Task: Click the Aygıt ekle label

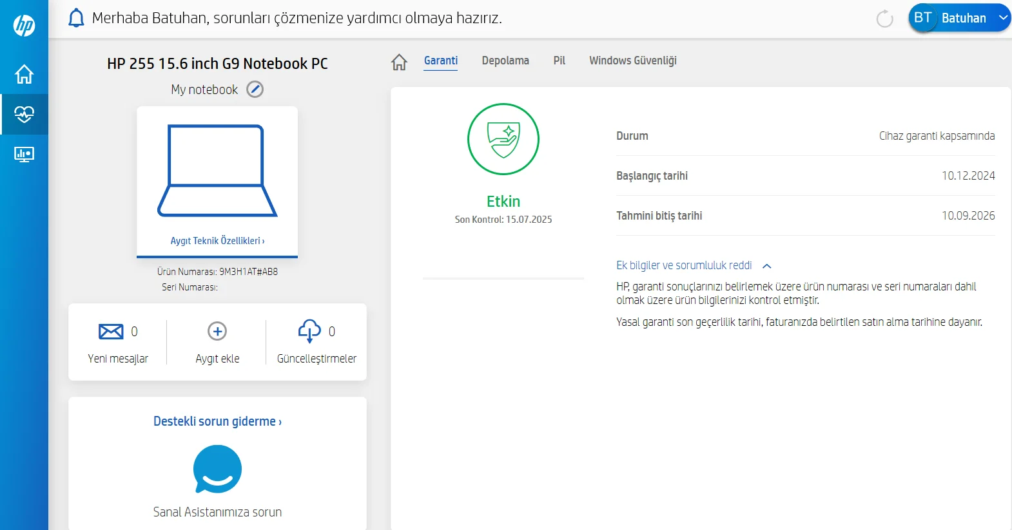Action: tap(217, 359)
